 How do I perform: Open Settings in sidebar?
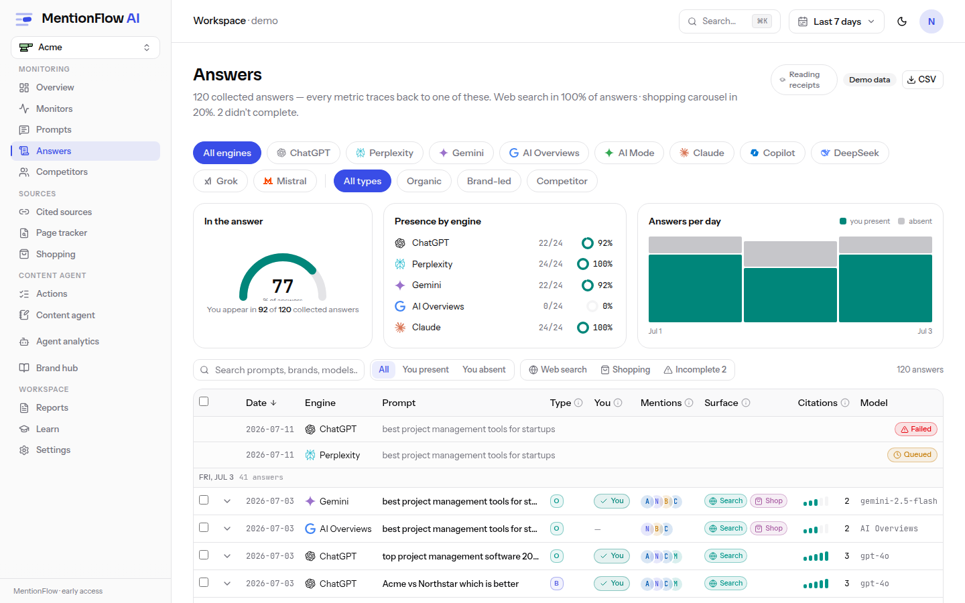tap(85, 450)
